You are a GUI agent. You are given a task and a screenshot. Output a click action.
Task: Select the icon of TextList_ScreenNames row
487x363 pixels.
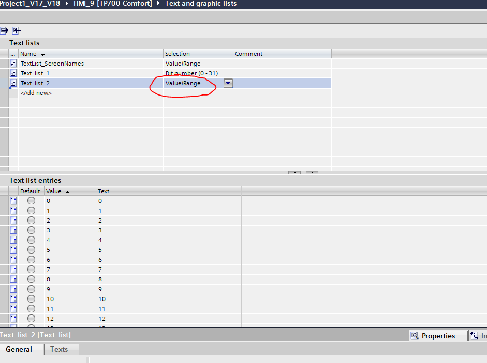click(13, 63)
